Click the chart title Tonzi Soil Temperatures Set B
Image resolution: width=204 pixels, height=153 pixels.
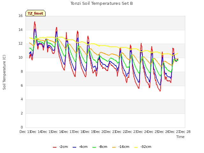101,4
